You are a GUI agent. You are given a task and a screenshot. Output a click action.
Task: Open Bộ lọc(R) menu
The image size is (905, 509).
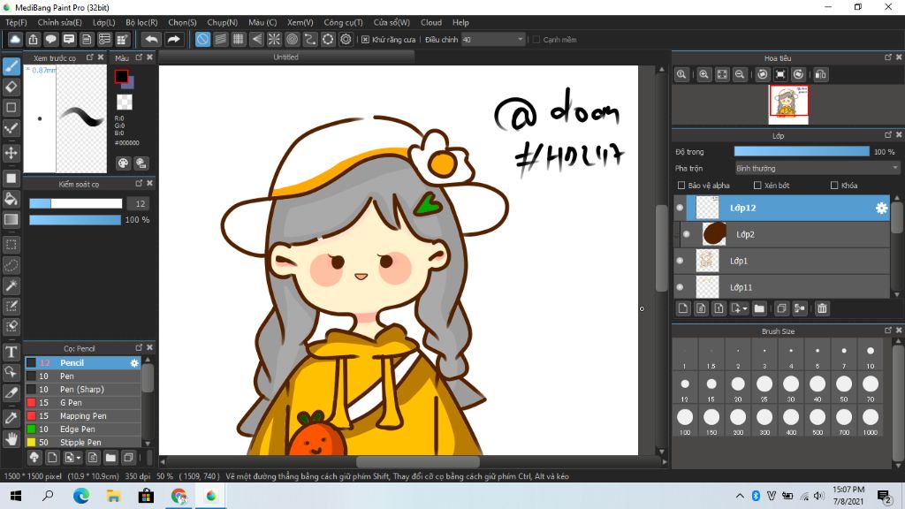click(x=141, y=22)
